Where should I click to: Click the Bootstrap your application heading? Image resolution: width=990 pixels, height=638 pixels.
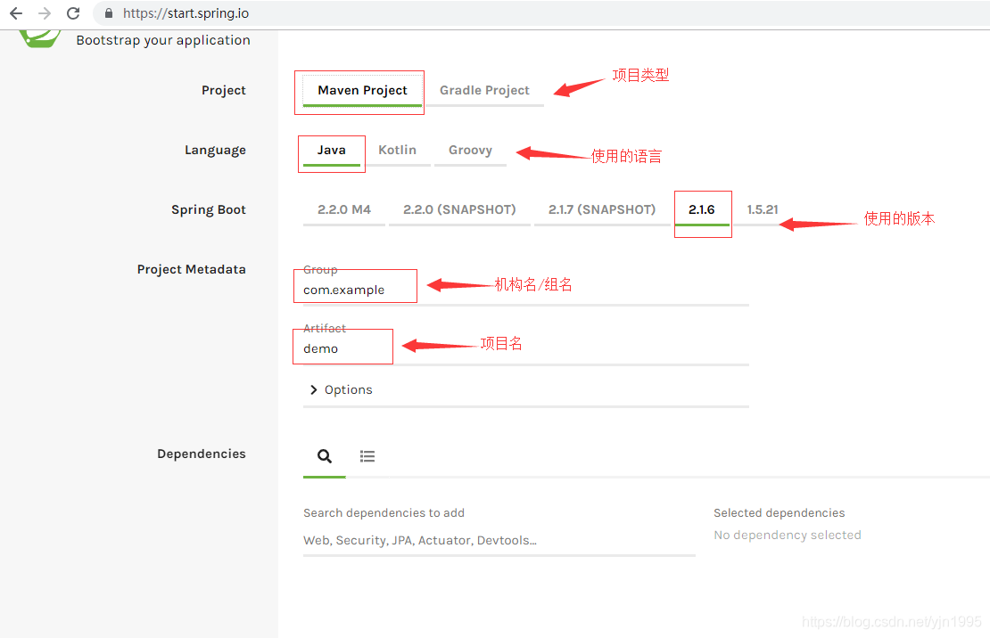click(x=163, y=40)
